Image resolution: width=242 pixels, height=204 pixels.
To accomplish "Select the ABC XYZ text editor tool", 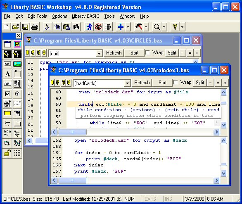I will click(17, 84).
